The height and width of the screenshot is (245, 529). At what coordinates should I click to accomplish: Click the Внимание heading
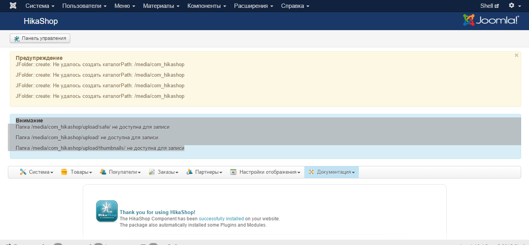click(x=29, y=121)
